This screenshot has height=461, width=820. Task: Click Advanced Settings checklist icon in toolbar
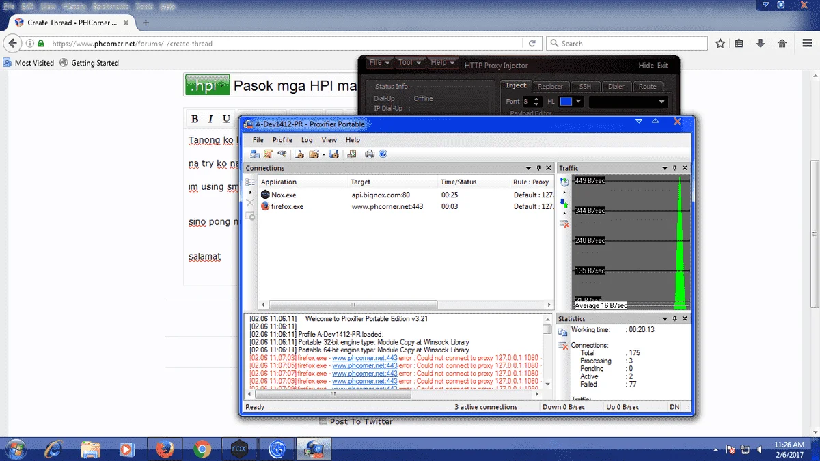[352, 154]
